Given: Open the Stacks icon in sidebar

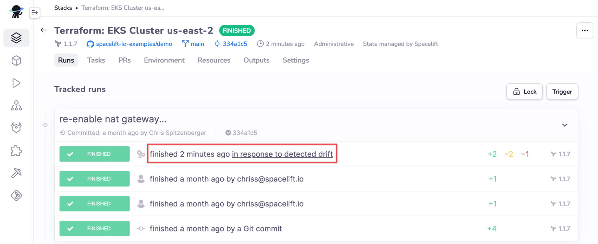Looking at the screenshot, I should point(16,38).
